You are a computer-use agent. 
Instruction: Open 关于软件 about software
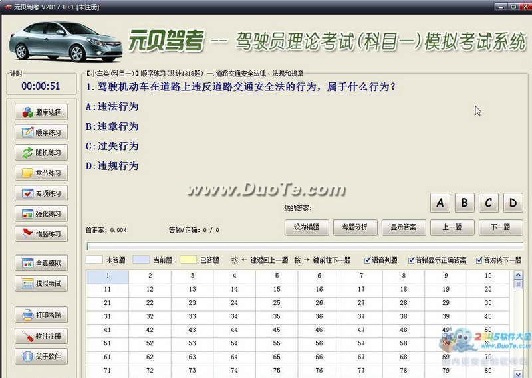41,356
